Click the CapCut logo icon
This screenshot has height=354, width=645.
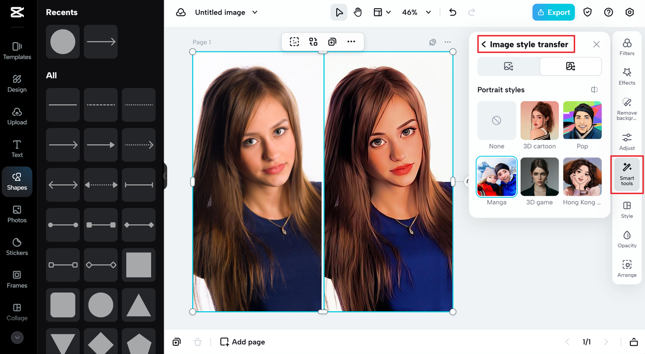pos(17,13)
